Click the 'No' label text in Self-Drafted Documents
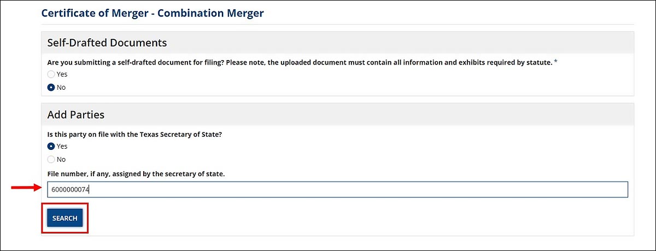 [x=61, y=87]
